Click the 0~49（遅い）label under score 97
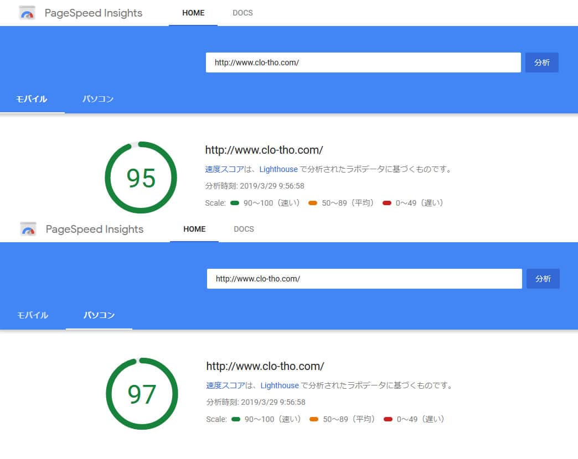578x459 pixels. point(421,419)
